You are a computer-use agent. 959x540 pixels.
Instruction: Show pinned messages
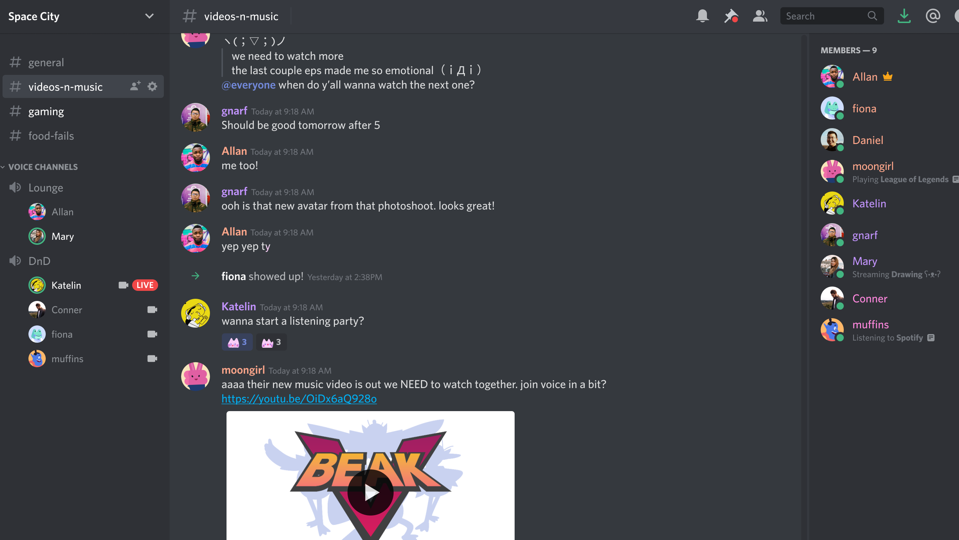(x=731, y=16)
